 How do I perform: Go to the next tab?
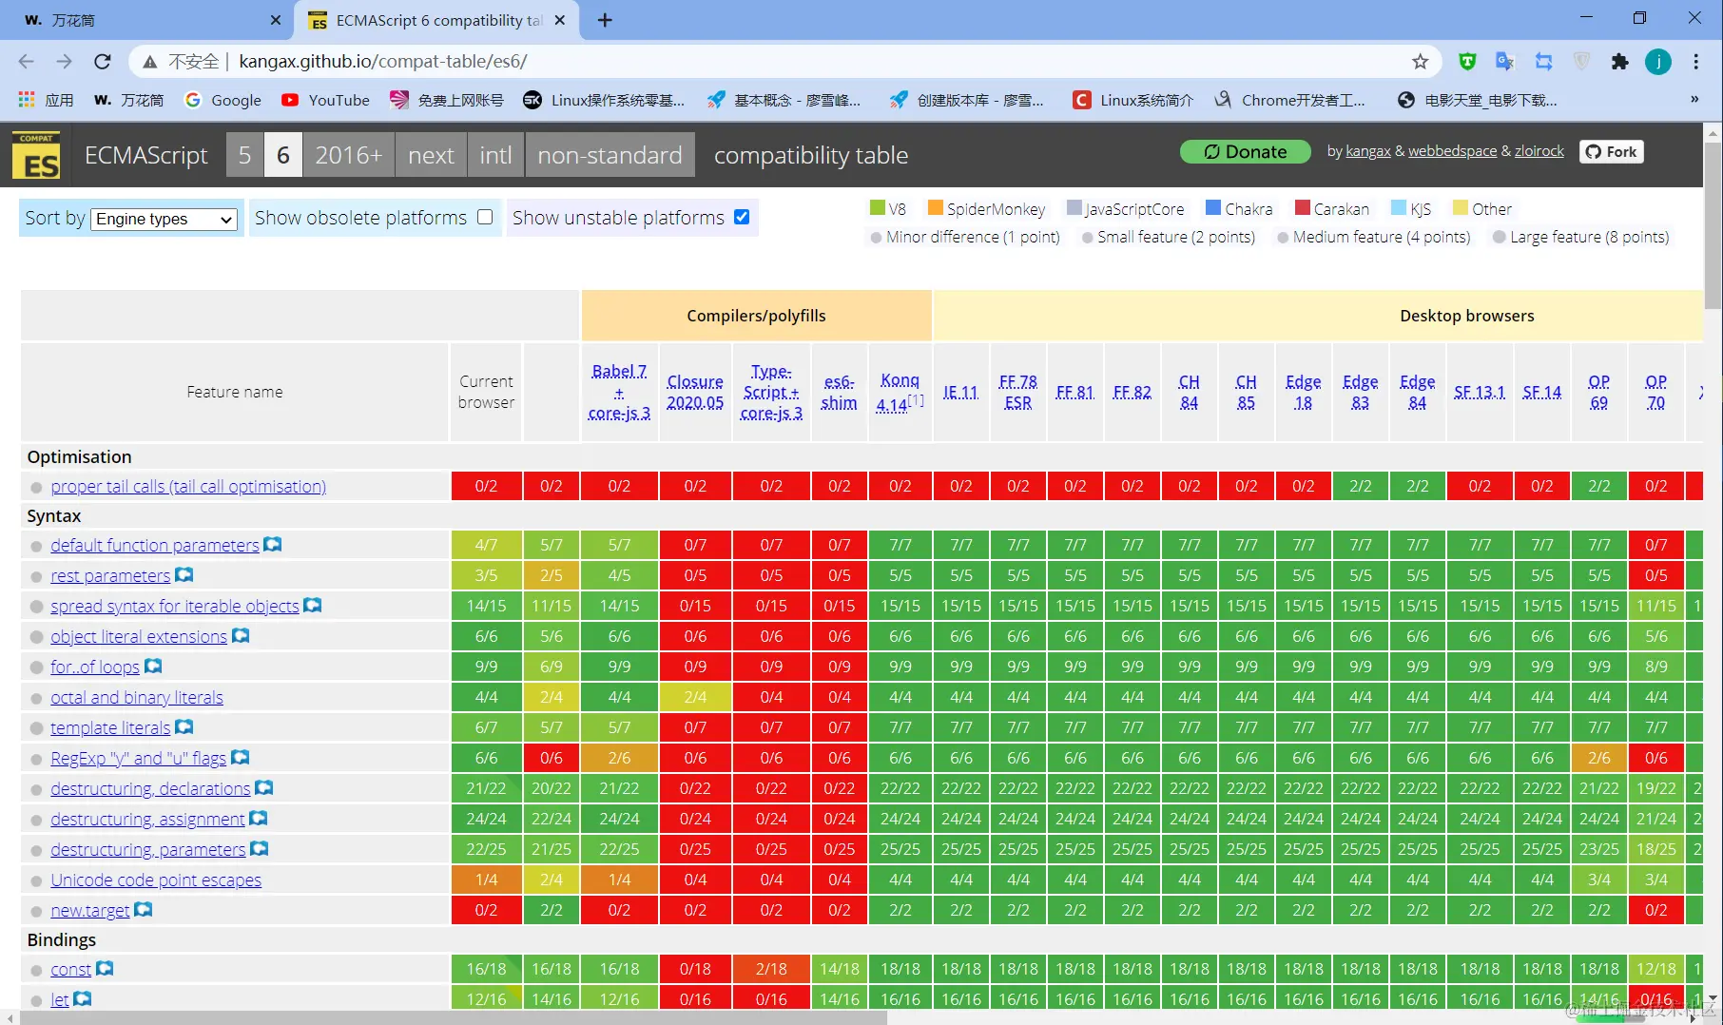431,155
